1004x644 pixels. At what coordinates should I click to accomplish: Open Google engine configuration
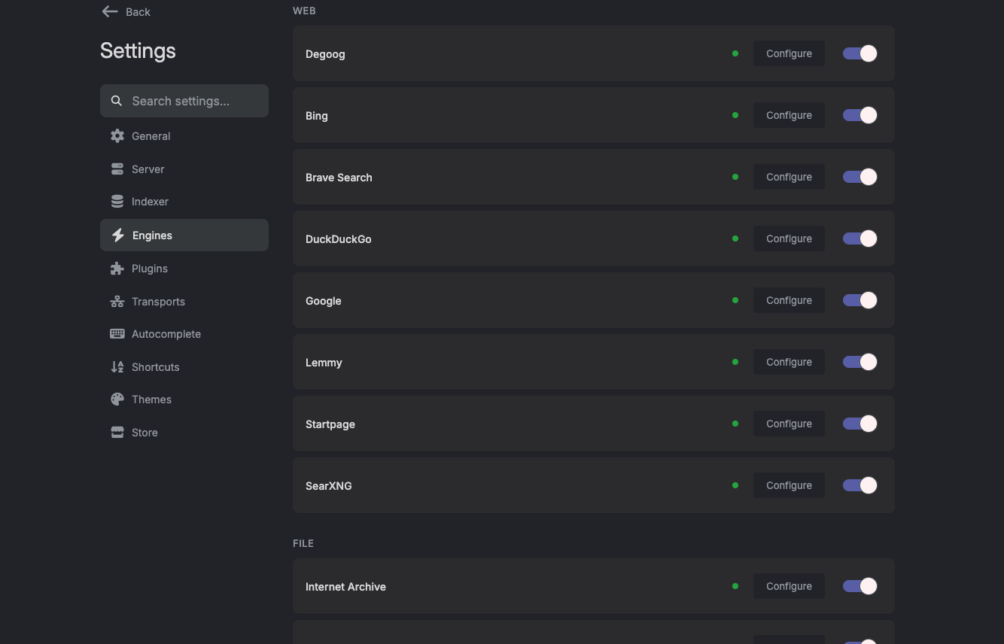pyautogui.click(x=789, y=300)
